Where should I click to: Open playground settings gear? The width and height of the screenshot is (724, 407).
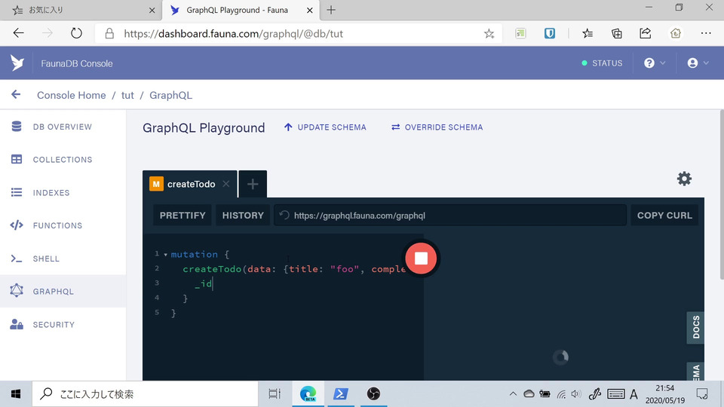tap(684, 179)
